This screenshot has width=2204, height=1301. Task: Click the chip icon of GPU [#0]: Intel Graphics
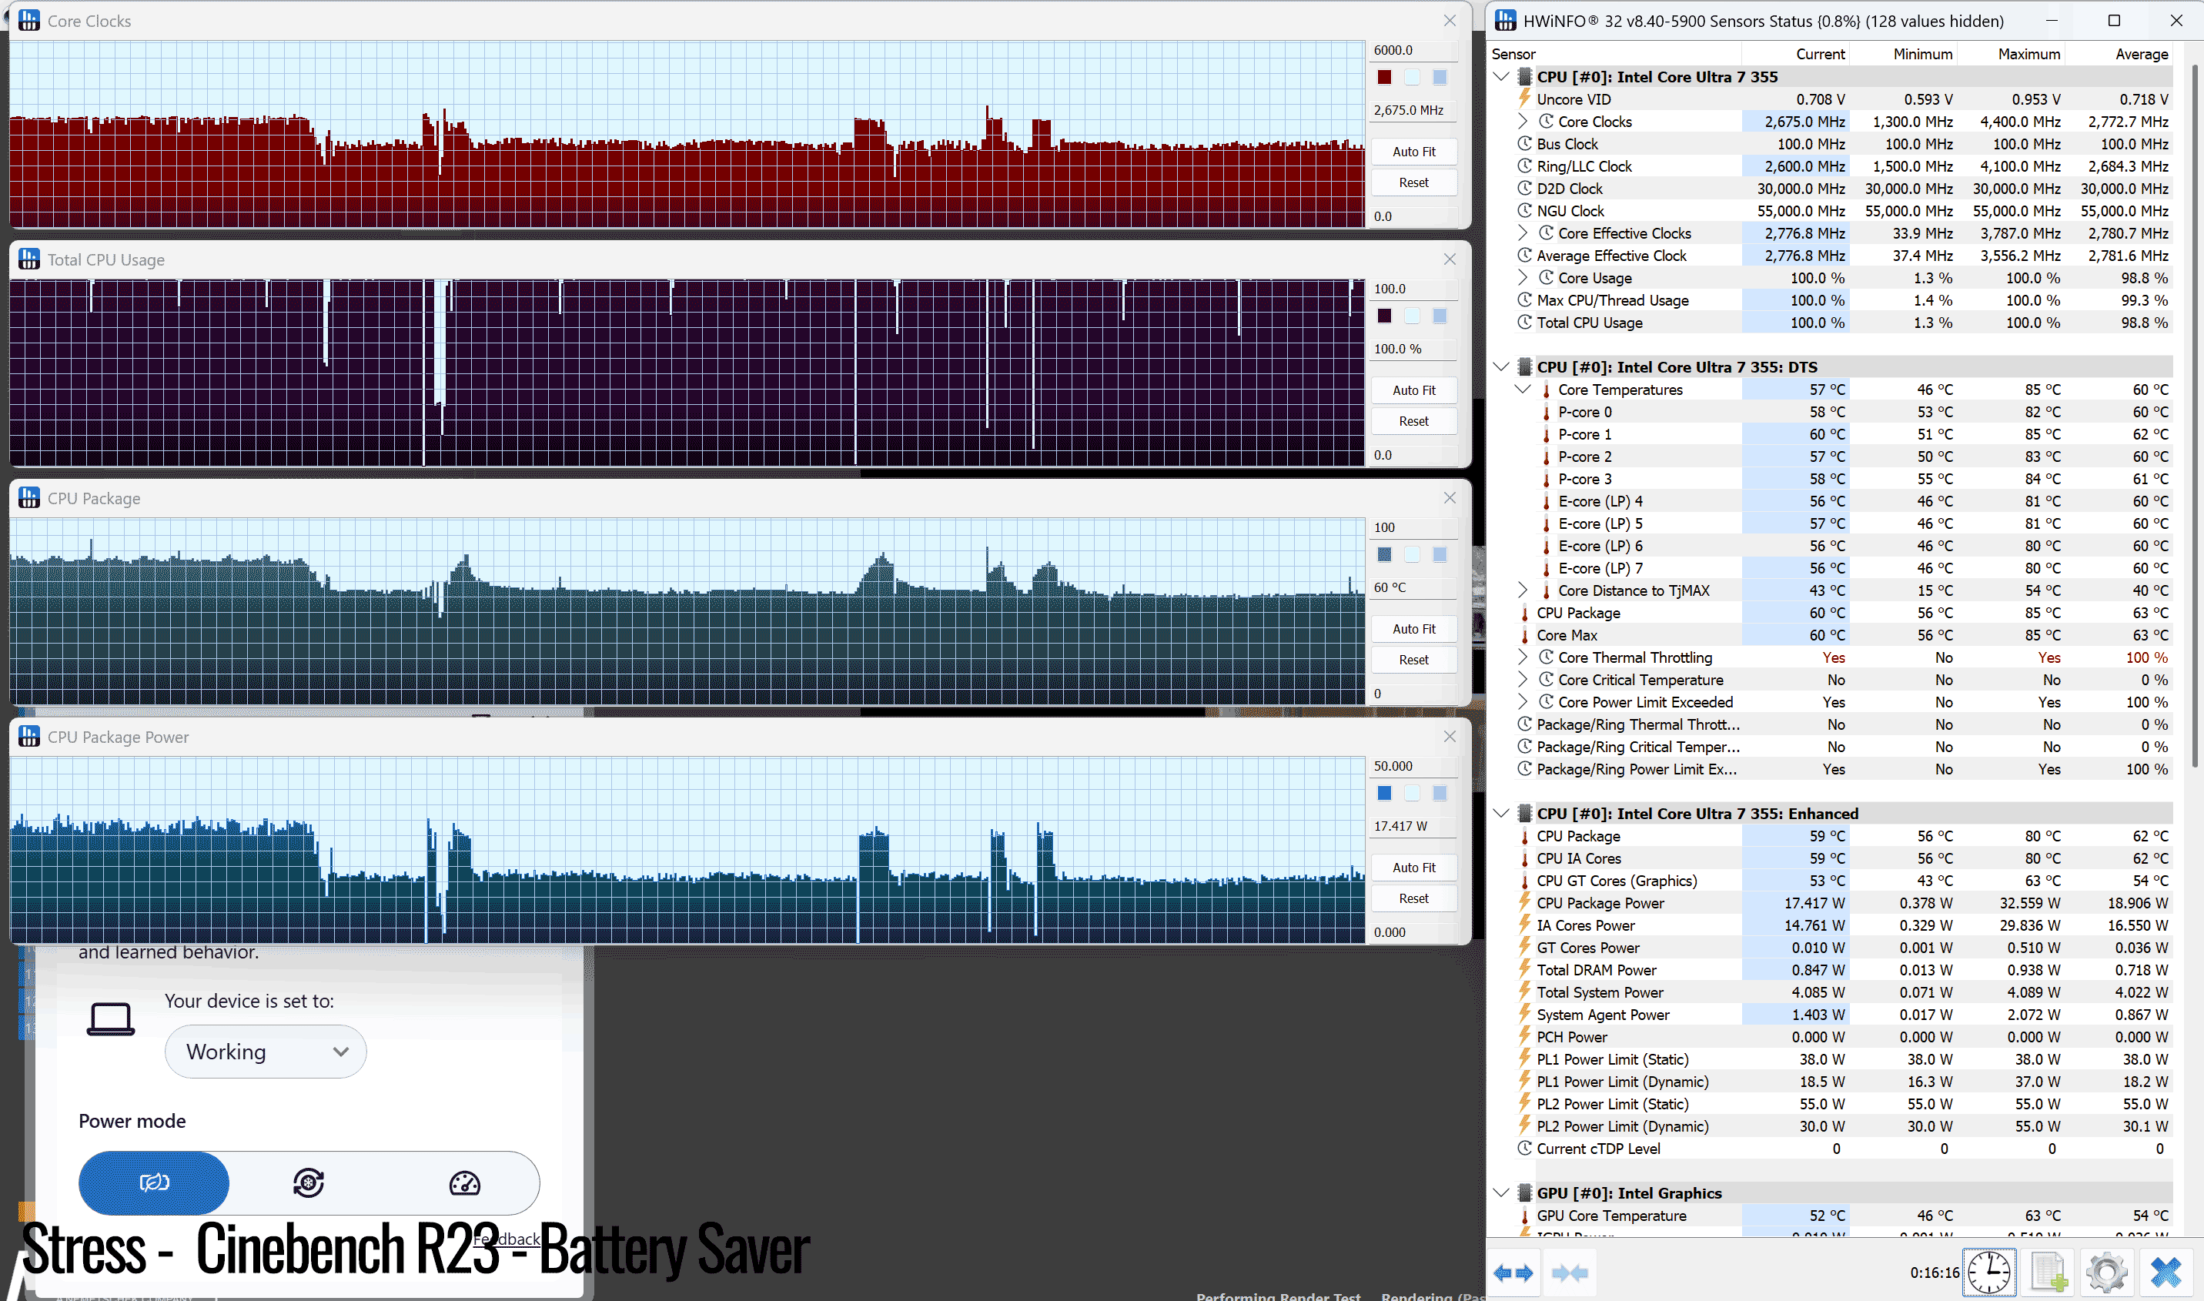[x=1524, y=1192]
